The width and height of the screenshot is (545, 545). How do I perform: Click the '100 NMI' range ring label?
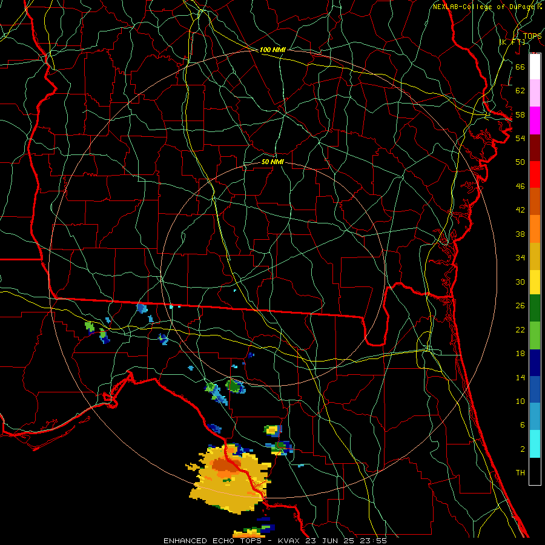272,50
